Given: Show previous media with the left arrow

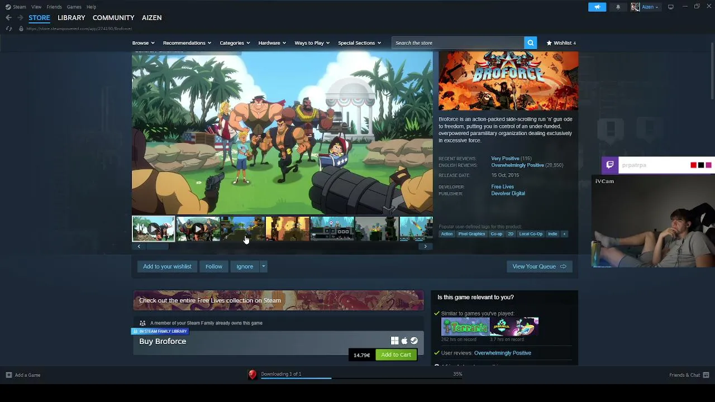Looking at the screenshot, I should tap(139, 246).
